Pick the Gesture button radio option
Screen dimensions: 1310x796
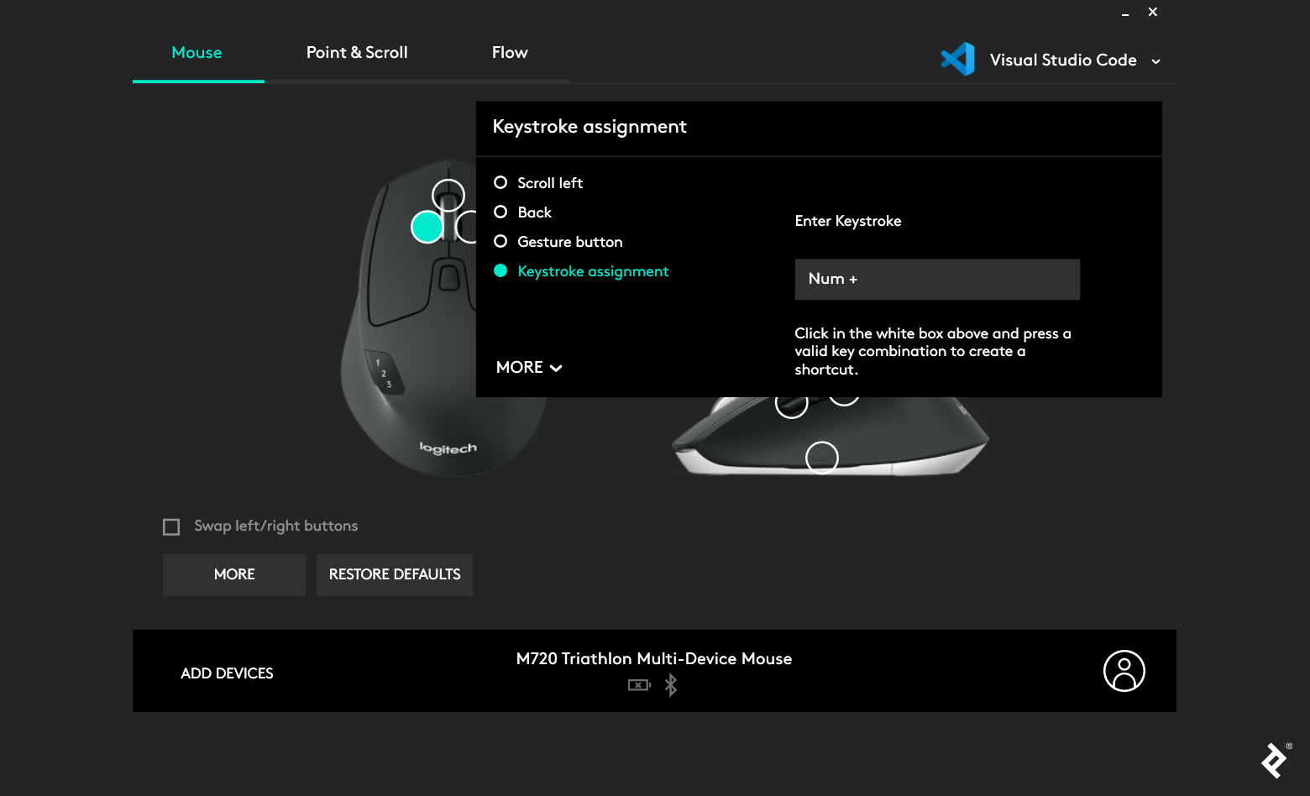coord(500,242)
